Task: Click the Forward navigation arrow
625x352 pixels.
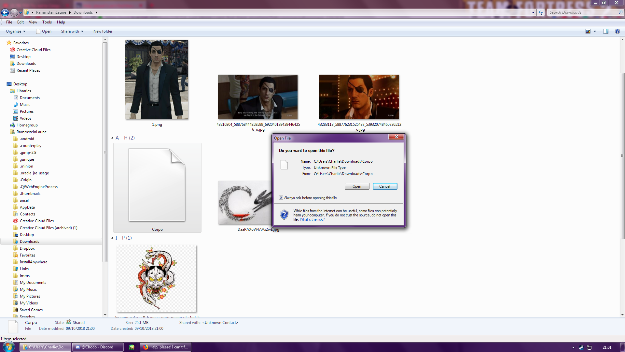Action: [x=14, y=12]
